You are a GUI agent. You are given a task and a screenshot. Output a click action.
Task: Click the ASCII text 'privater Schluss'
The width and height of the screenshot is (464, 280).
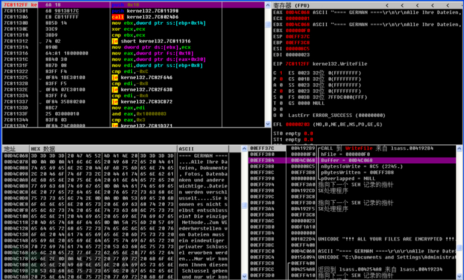pos(203,246)
